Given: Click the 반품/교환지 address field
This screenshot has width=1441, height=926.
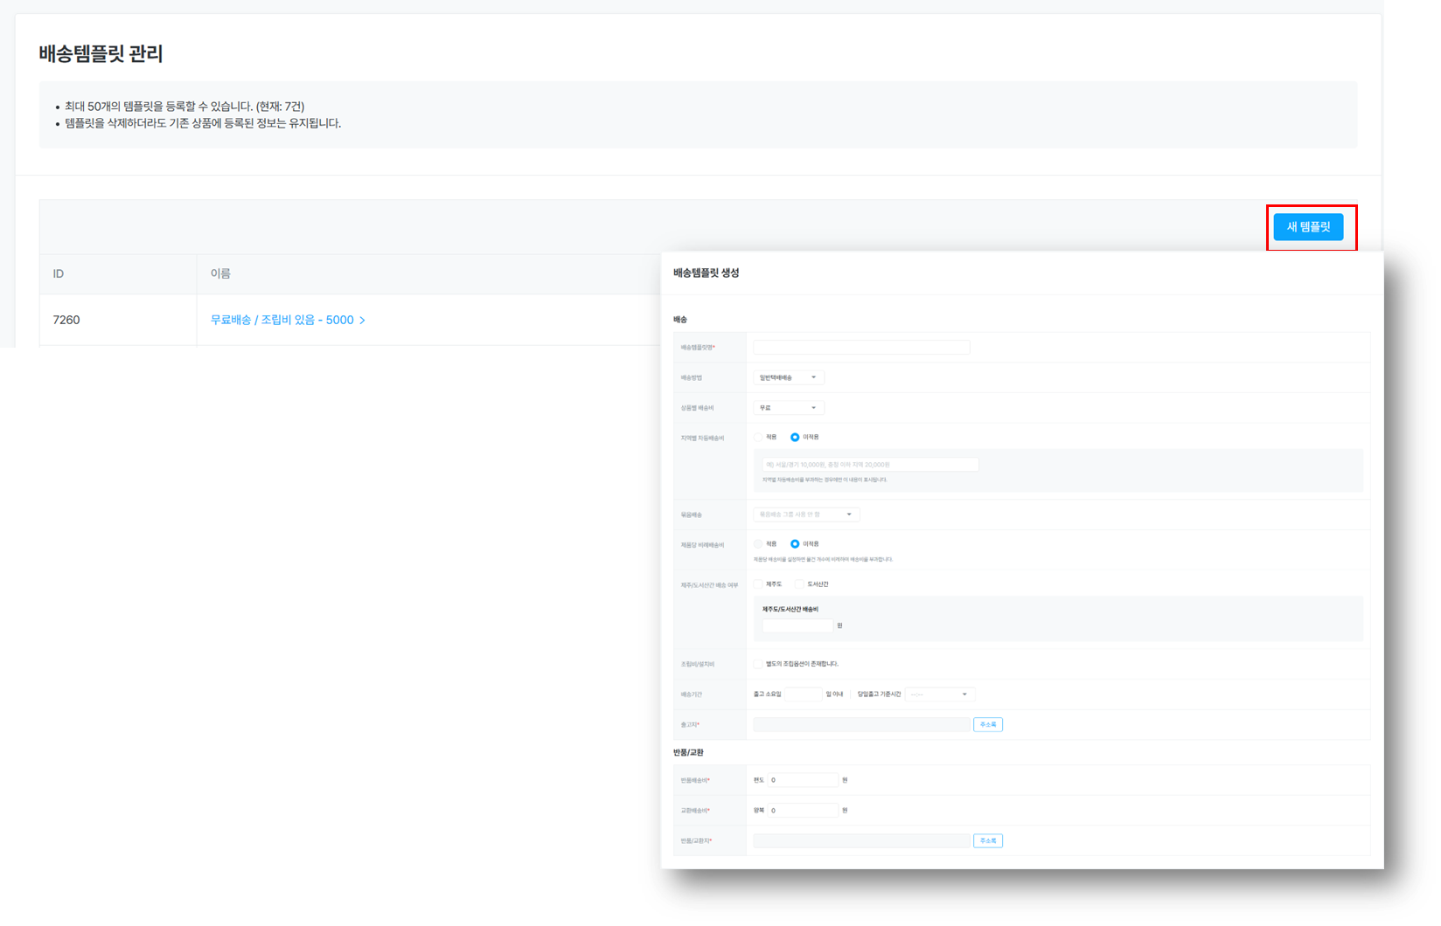Looking at the screenshot, I should click(x=861, y=840).
